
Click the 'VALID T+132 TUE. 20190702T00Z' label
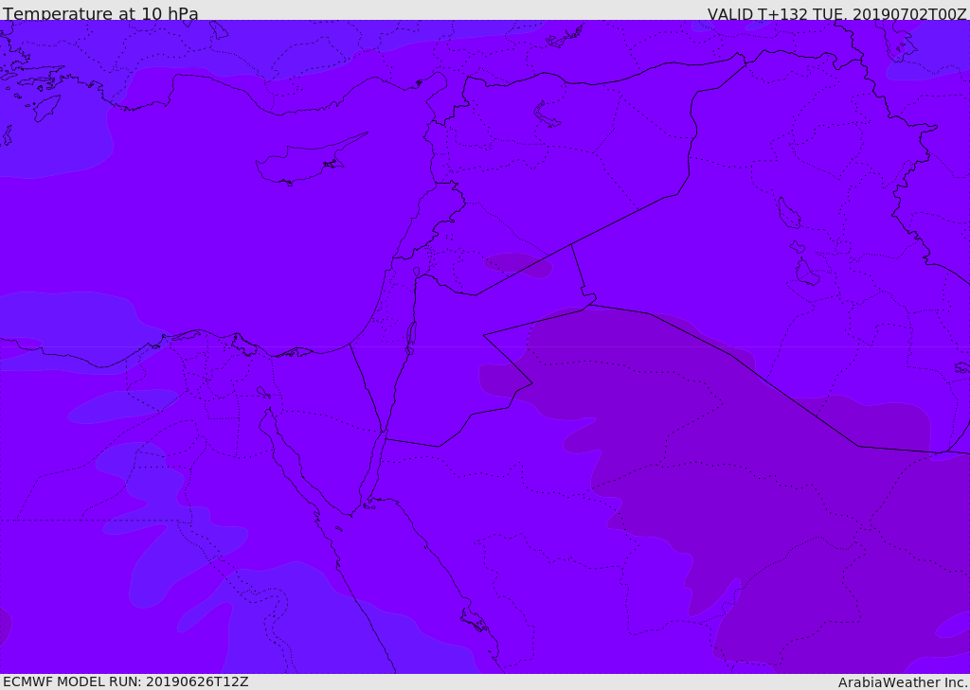(x=837, y=14)
